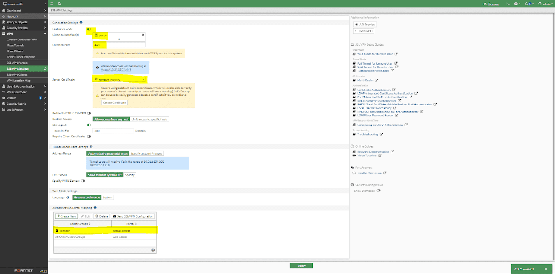This screenshot has width=555, height=274.
Task: Click Edit in CLI button
Action: 364,31
